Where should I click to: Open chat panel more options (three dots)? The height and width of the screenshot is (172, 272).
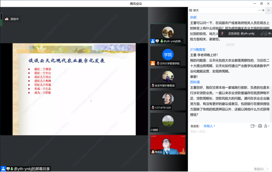[260, 10]
